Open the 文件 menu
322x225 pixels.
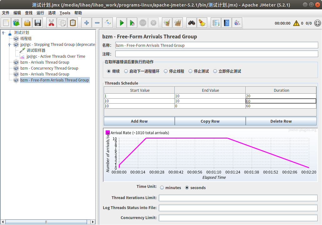point(6,13)
